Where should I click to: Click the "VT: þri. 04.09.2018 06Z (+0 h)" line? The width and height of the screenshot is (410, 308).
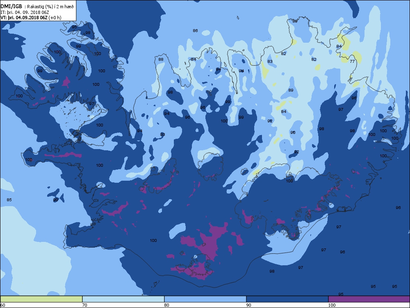[x=31, y=18]
